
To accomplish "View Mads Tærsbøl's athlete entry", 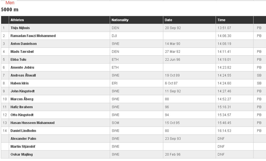I will coord(22,52).
